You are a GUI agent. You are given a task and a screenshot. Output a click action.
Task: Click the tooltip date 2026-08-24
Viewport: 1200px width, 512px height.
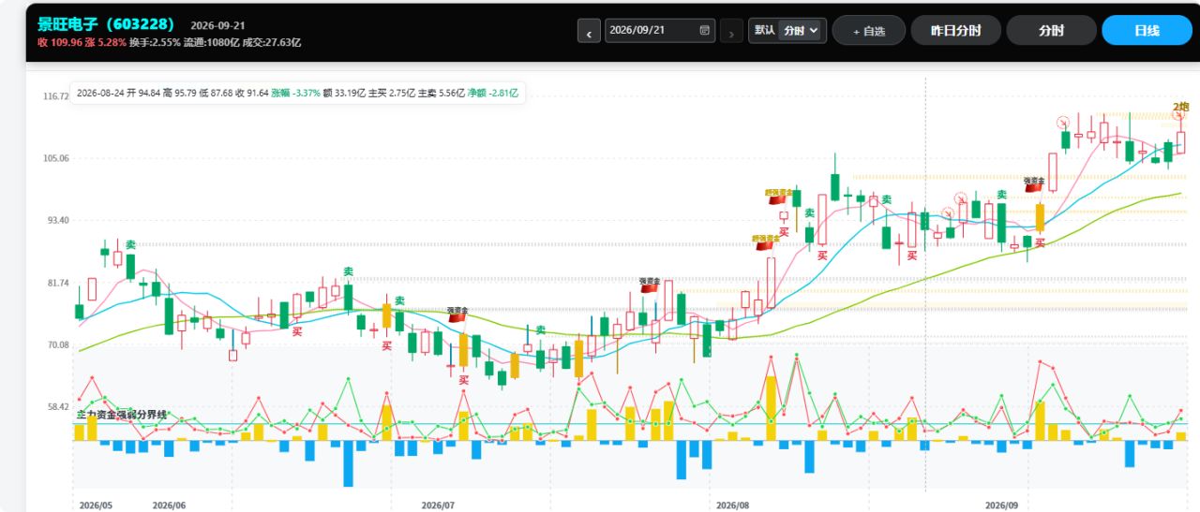point(101,94)
